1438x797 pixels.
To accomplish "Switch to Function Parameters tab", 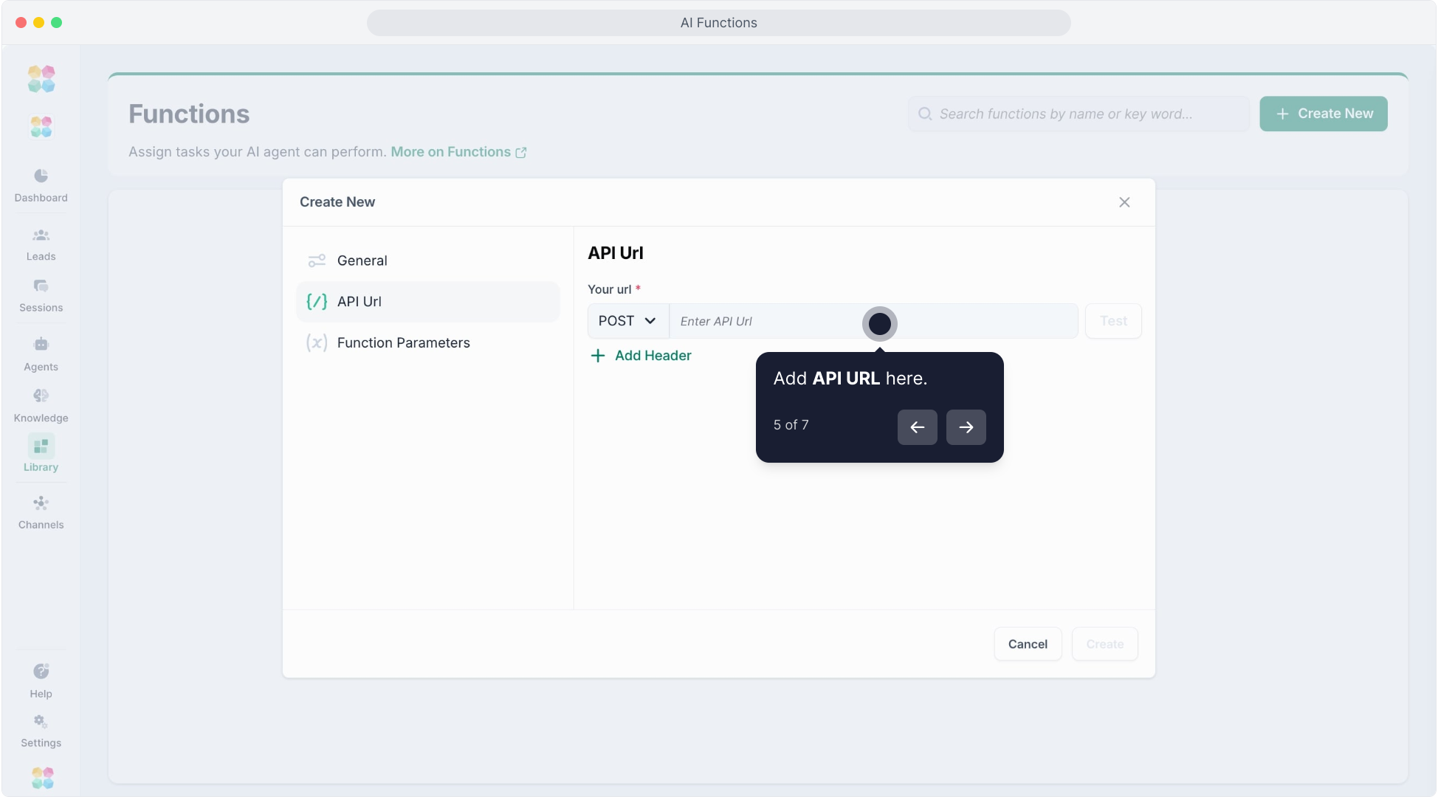I will coord(403,342).
